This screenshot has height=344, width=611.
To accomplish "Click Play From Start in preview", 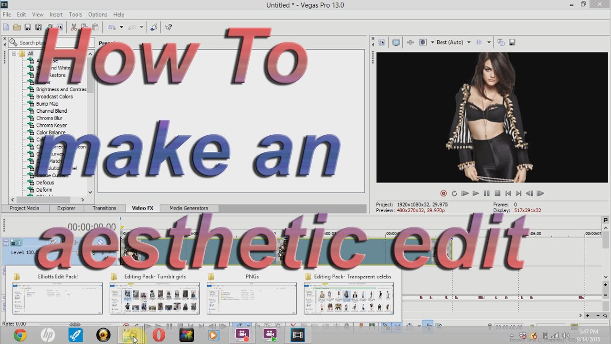I will point(465,193).
